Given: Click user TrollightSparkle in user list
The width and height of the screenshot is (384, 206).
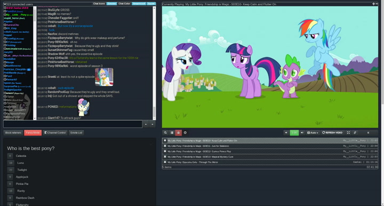Looking at the screenshot, I should pyautogui.click(x=12, y=90).
